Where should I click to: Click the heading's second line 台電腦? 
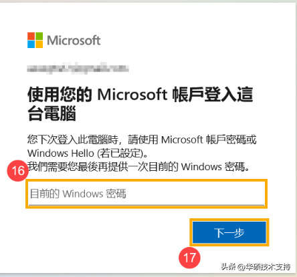(52, 113)
